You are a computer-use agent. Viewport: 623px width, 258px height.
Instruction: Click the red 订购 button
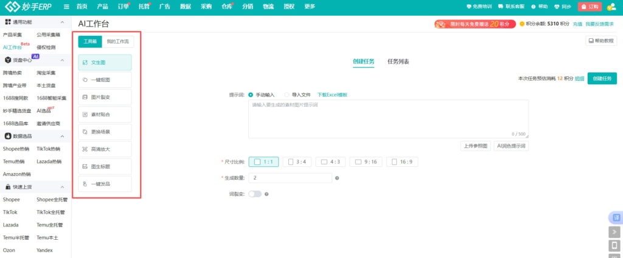click(590, 7)
